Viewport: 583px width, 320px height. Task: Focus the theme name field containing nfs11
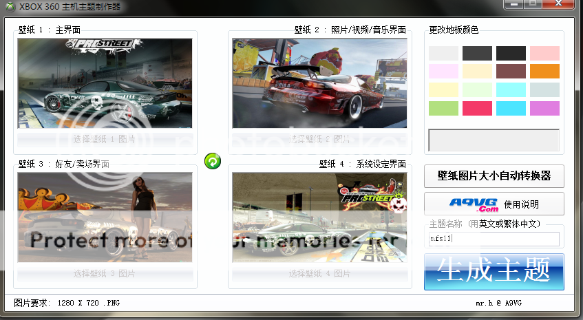494,239
